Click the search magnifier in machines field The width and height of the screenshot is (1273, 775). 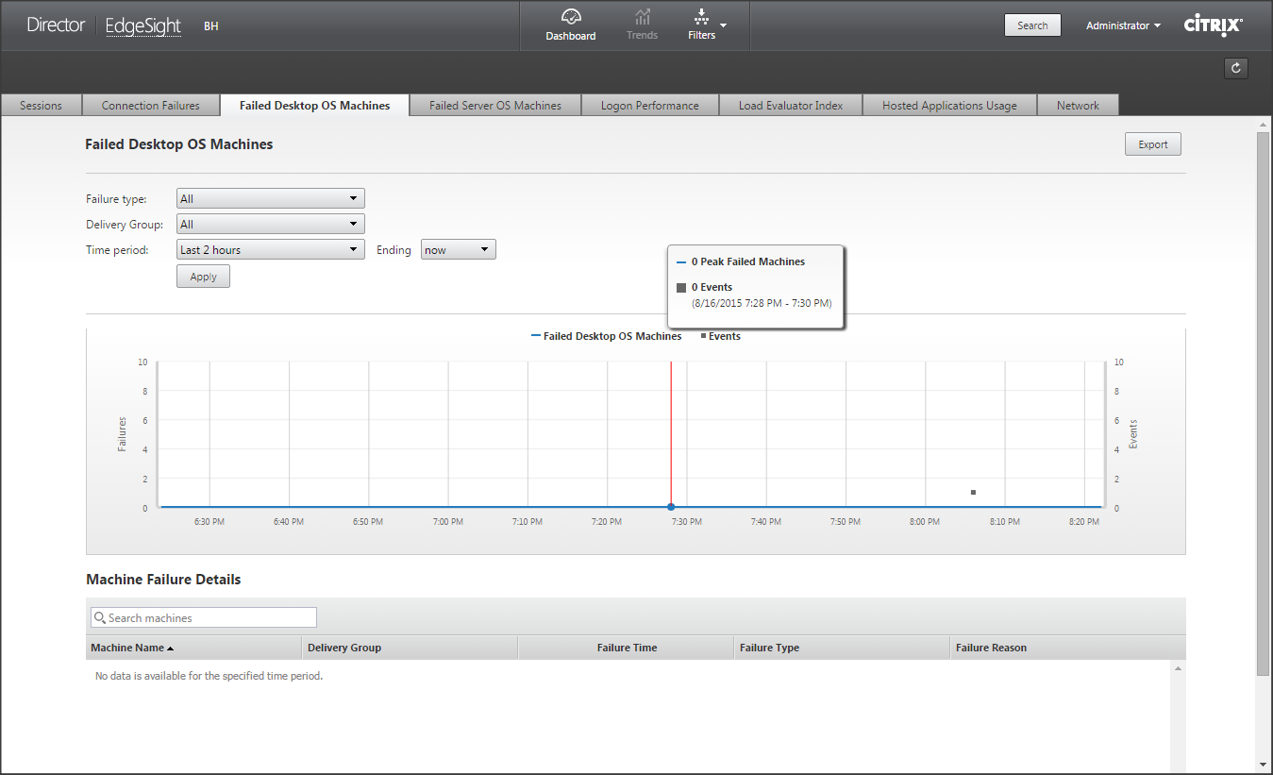[x=99, y=618]
